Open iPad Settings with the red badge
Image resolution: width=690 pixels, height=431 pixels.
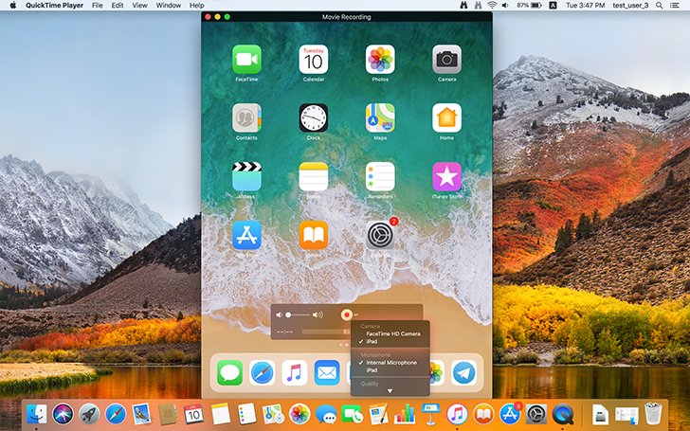380,235
